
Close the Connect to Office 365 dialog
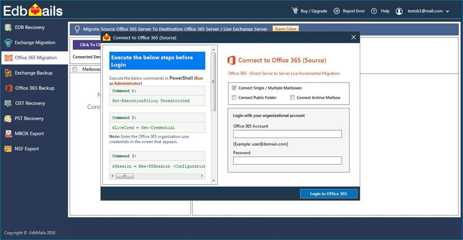tap(354, 37)
